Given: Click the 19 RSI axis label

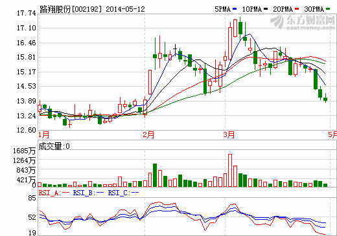Looking at the screenshot, I should coord(32,233).
